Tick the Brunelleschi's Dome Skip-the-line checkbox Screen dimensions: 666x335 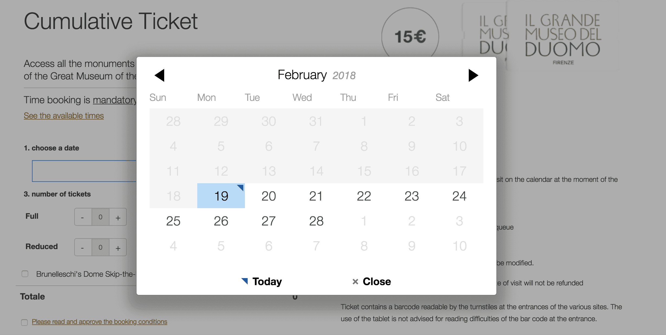tap(25, 274)
